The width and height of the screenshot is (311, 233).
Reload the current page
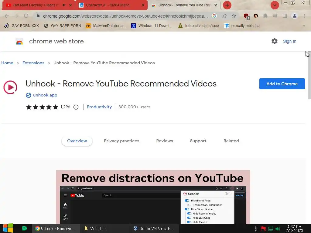pyautogui.click(x=26, y=16)
